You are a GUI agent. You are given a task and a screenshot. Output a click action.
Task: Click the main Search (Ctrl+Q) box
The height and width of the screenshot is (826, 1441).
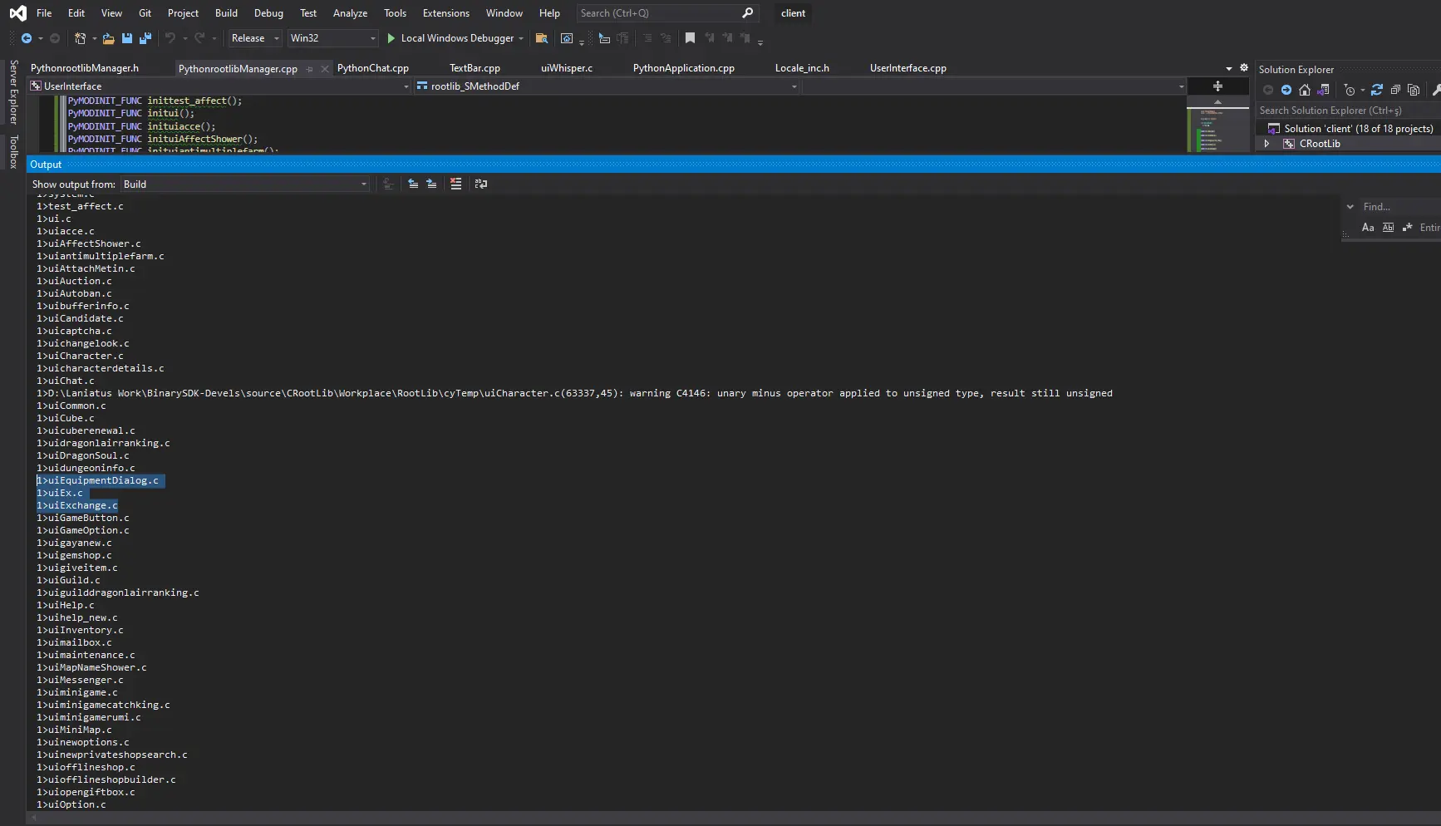(x=667, y=13)
